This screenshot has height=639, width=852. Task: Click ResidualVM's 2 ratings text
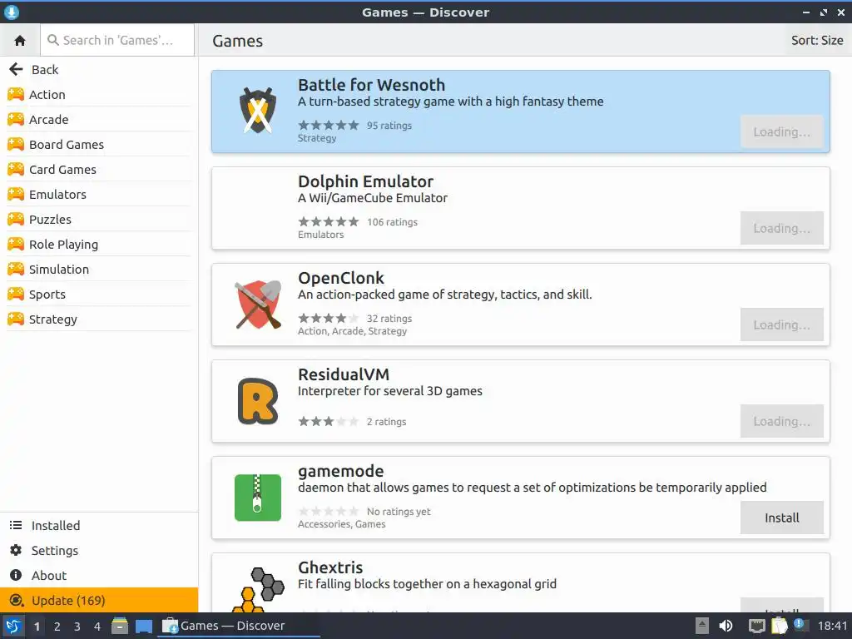point(386,422)
